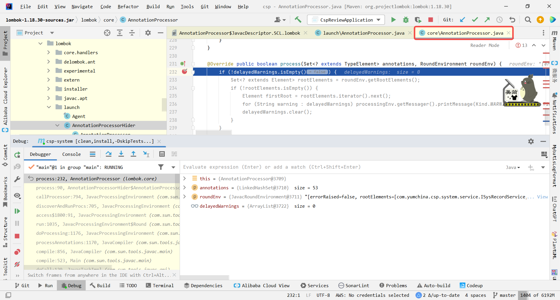Open Services tool window
The width and height of the screenshot is (560, 300).
tap(314, 285)
